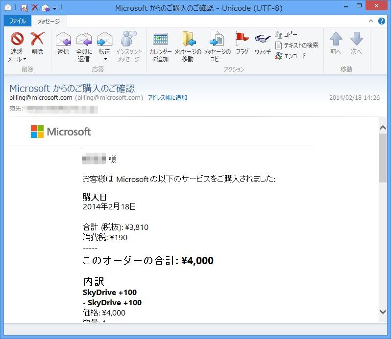Click the Microsoft logo in email
391x339 pixels.
[61, 132]
